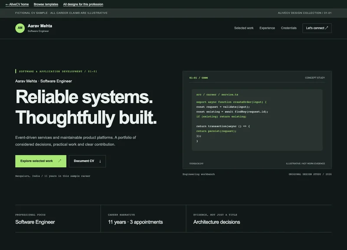
Task: Click the PROFESSIONAL FOCUS label
Action: [x=30, y=215]
